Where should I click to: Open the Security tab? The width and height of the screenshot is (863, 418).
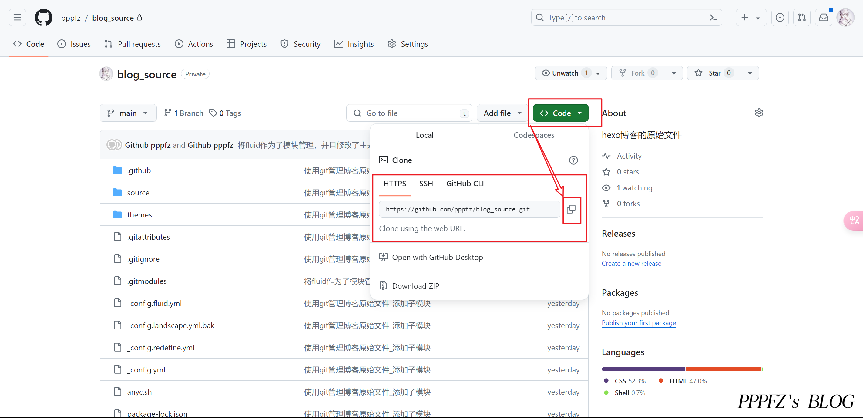coord(301,44)
